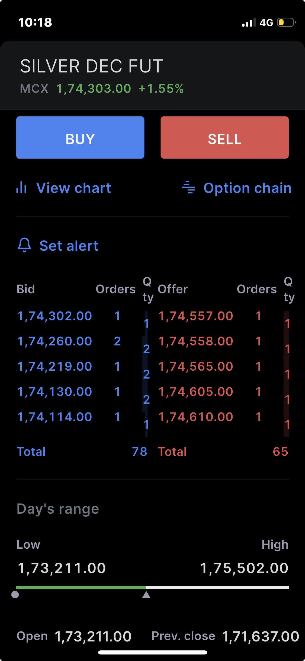Screen dimensions: 305x661
Task: Open the Option chain link
Action: coord(247,188)
